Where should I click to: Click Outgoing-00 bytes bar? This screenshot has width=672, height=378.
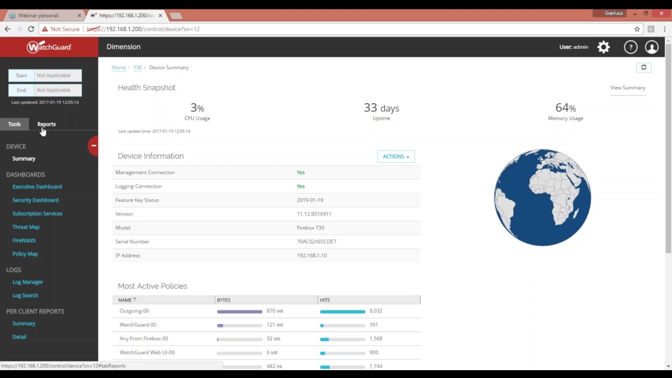(x=239, y=312)
